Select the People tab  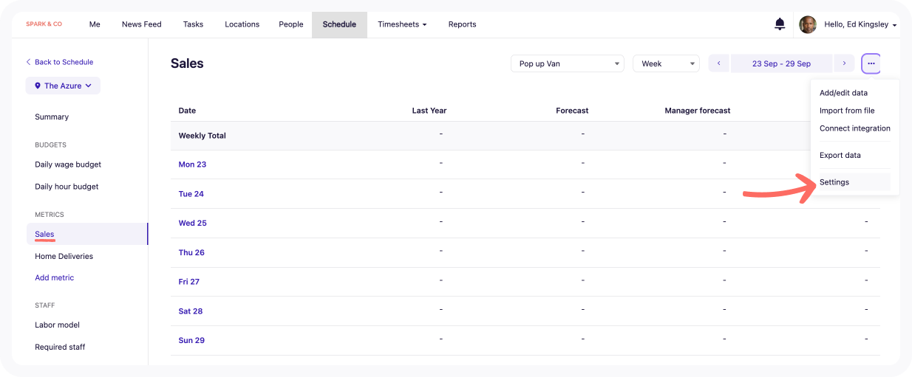pos(291,24)
